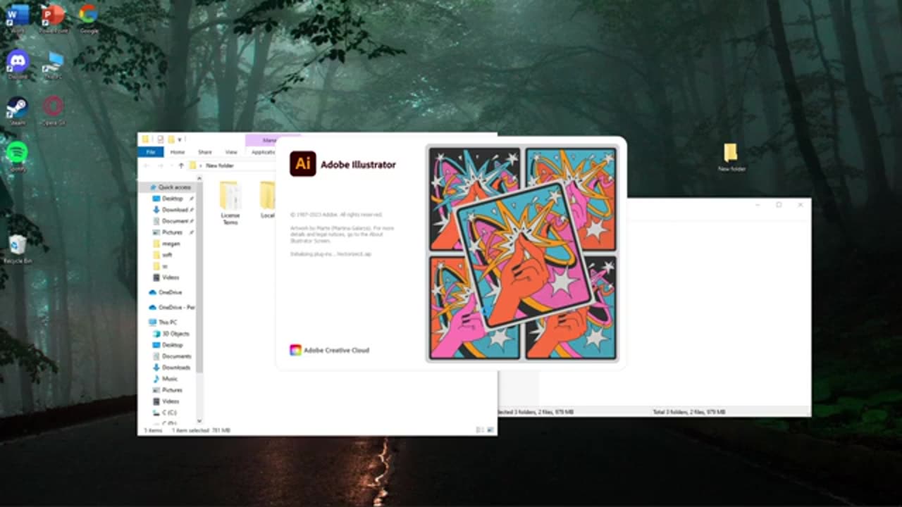Screen dimensions: 902x507
Task: Select the New folder icon on the desktop
Action: [x=731, y=157]
